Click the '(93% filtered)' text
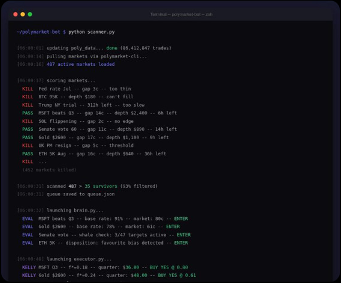Screen dimensions: 341x283 coord(139,186)
